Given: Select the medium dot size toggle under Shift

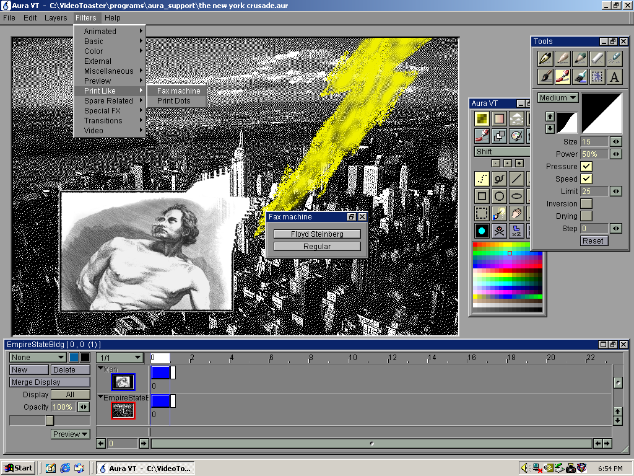Looking at the screenshot, I should pyautogui.click(x=508, y=163).
